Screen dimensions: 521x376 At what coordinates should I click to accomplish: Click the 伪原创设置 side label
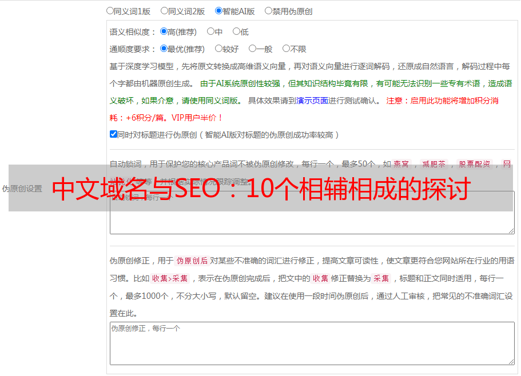[22, 189]
